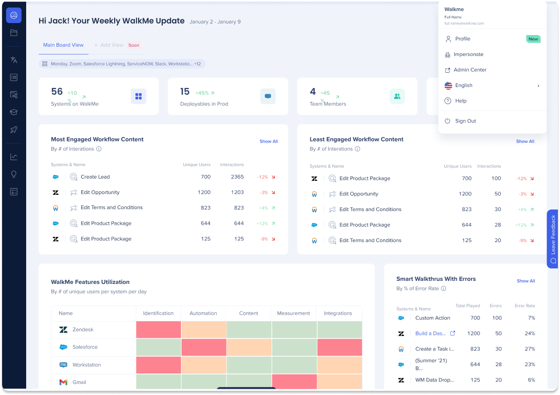Select the graduation cap icon in sidebar
The width and height of the screenshot is (560, 395).
(x=14, y=112)
